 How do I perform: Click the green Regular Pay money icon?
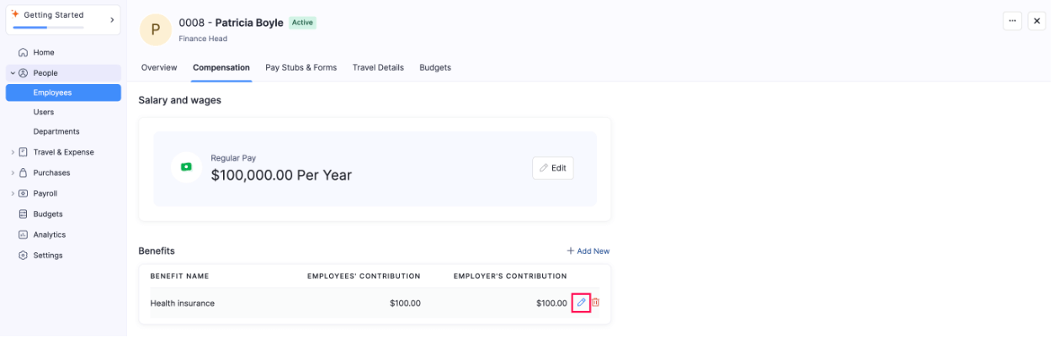[186, 167]
